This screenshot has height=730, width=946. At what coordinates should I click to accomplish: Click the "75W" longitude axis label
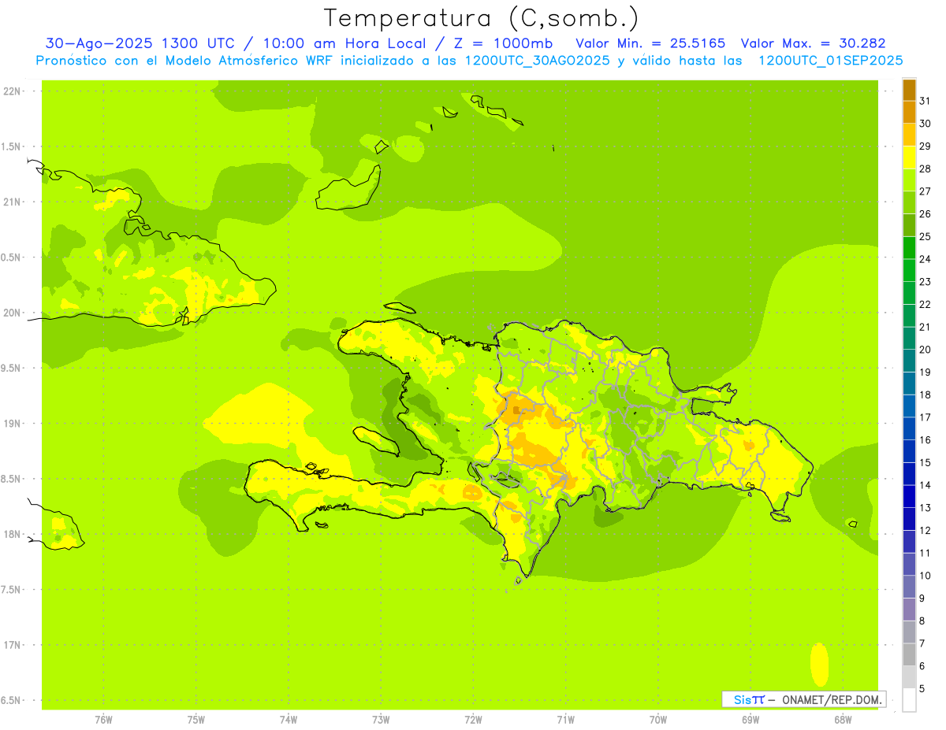click(x=196, y=720)
